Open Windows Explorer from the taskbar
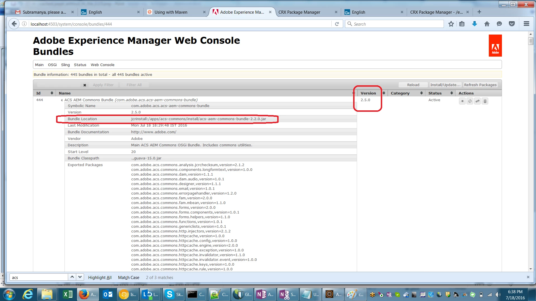 point(47,294)
